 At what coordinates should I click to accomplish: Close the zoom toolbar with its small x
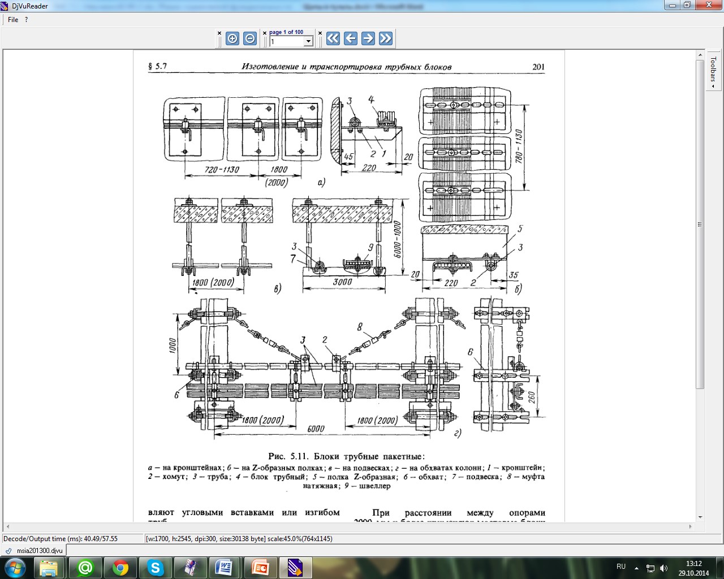[x=220, y=33]
